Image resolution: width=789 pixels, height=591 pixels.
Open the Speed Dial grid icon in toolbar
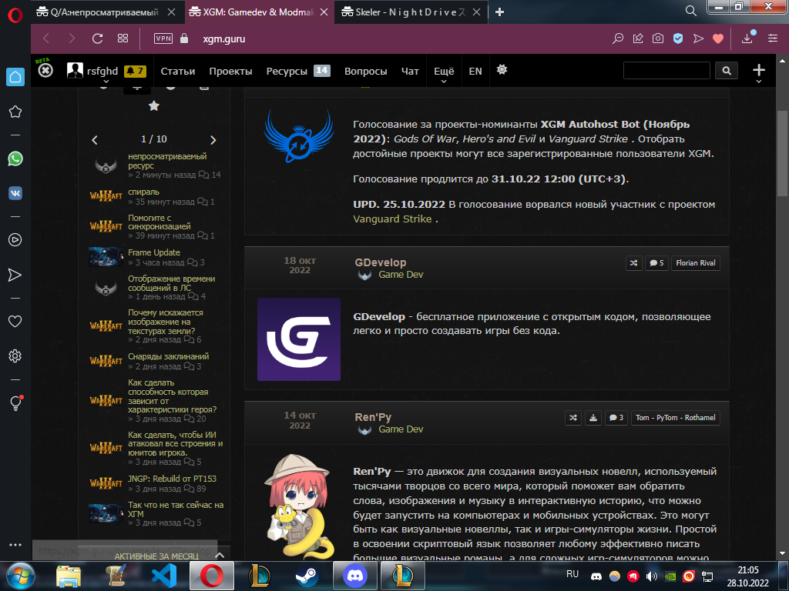click(123, 38)
